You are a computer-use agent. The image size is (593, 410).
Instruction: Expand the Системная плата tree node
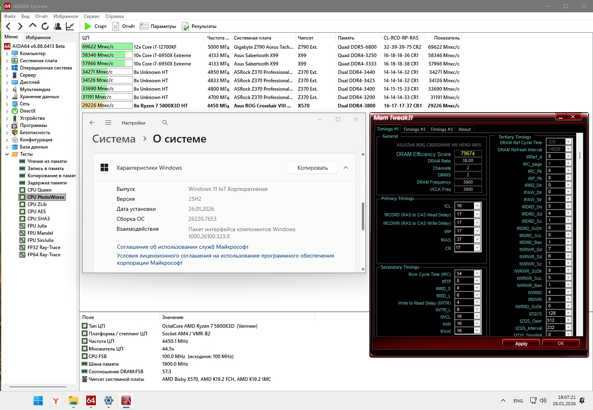(7, 61)
